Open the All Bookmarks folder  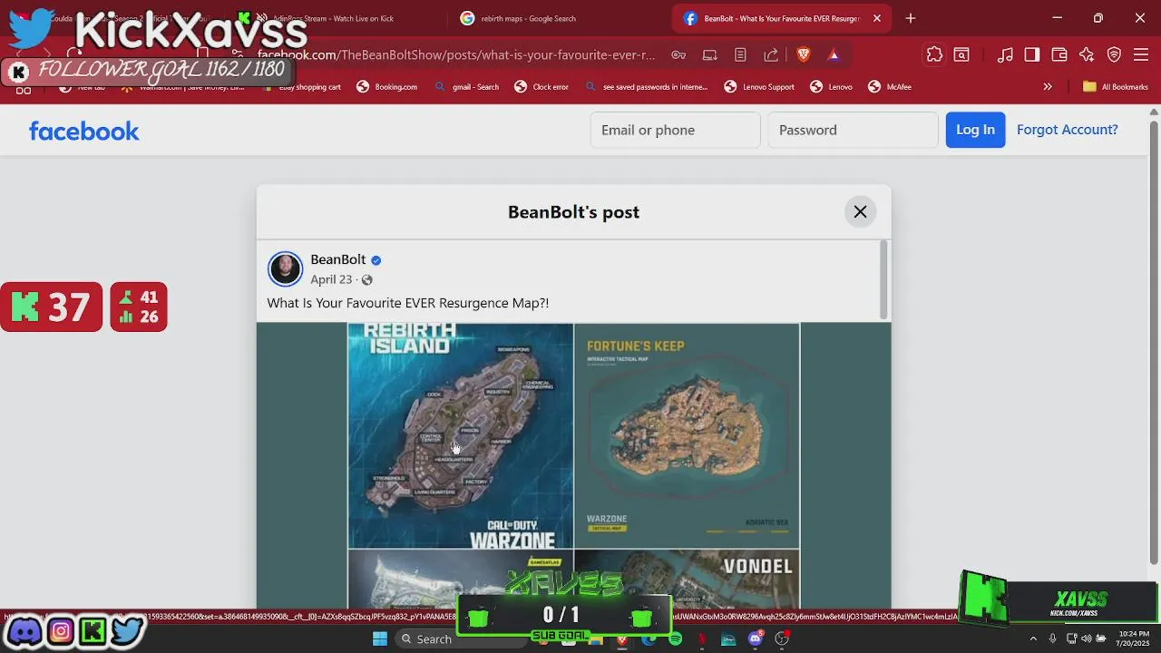[1116, 87]
